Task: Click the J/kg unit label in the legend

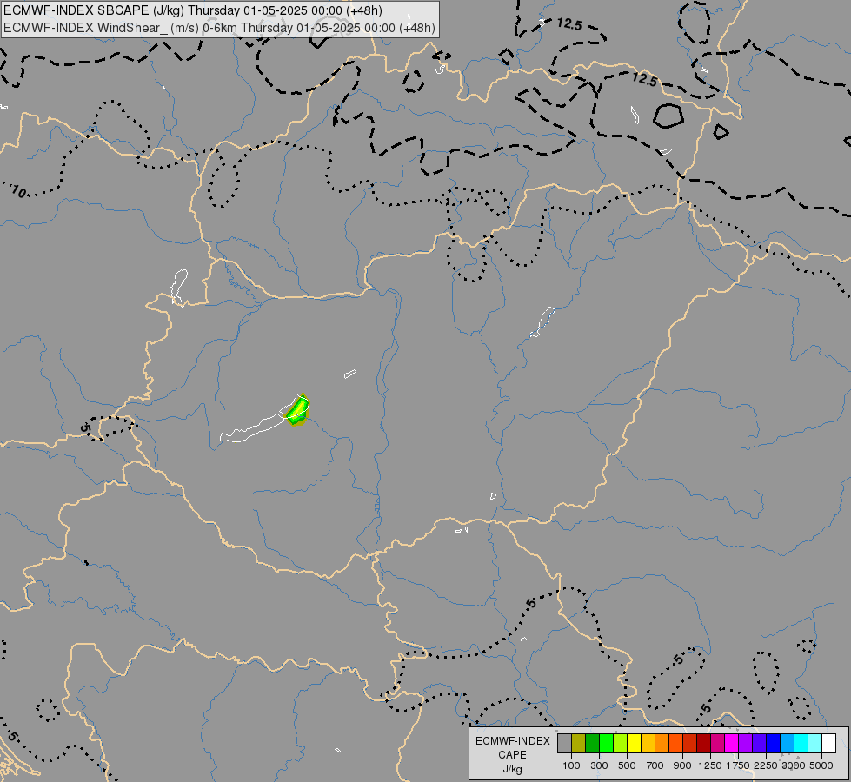Action: tap(513, 770)
